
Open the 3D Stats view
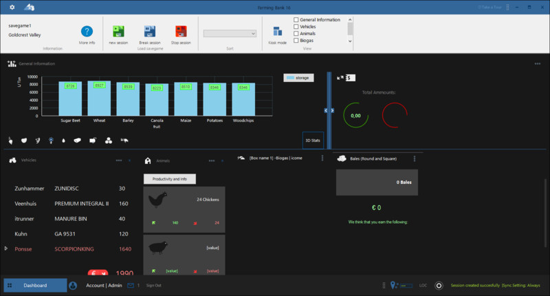point(313,140)
